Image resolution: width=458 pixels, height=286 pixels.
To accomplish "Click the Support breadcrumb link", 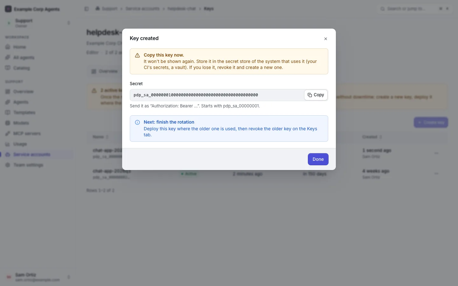I will click(x=109, y=9).
